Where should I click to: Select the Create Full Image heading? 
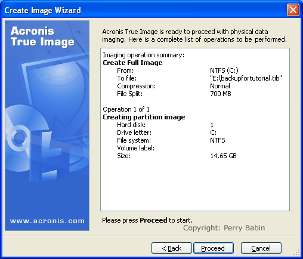point(132,63)
